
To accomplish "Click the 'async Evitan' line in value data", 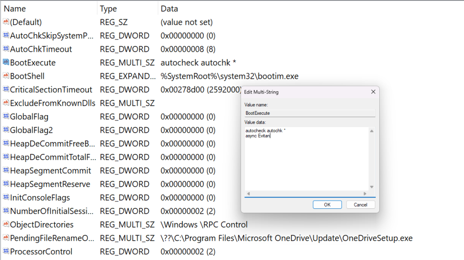I will coord(258,135).
